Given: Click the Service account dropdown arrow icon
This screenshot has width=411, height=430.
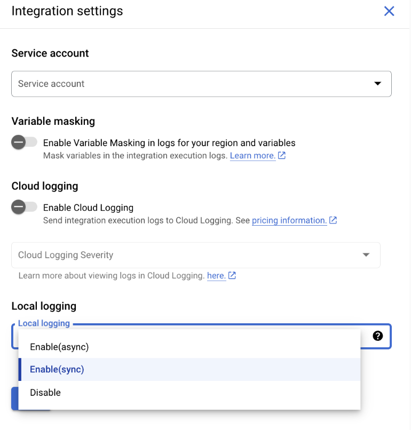Looking at the screenshot, I should point(377,84).
